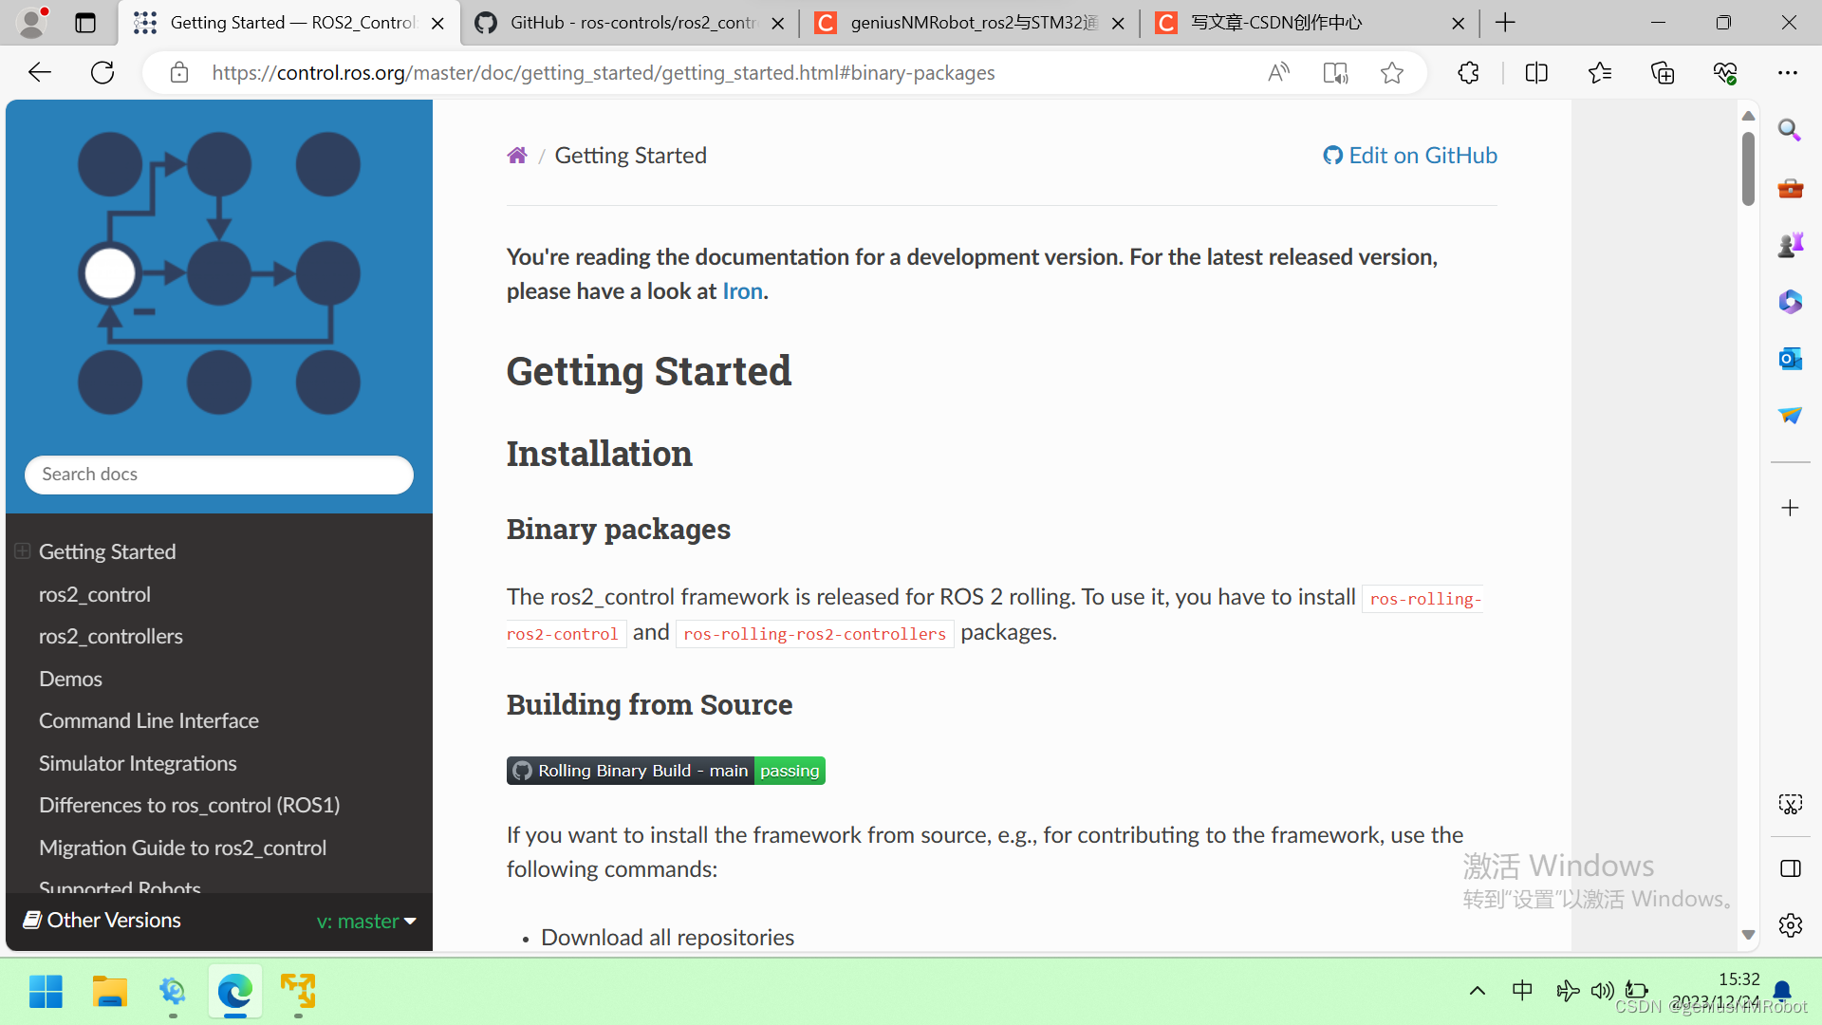Click the Extensions puzzle icon
The height and width of the screenshot is (1025, 1822).
pos(1468,72)
